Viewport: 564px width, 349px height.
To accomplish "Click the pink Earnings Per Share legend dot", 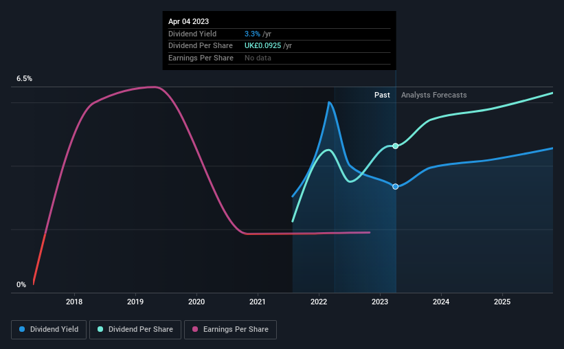I will 195,329.
